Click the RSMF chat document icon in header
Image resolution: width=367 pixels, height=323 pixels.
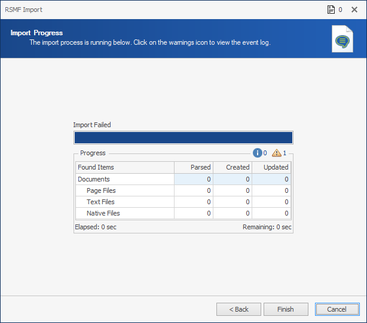[x=342, y=39]
